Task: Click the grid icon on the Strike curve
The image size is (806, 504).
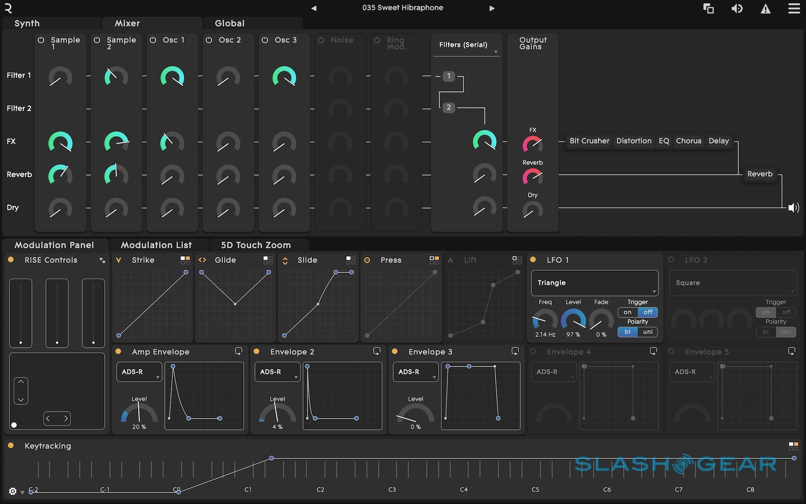Action: [x=185, y=260]
